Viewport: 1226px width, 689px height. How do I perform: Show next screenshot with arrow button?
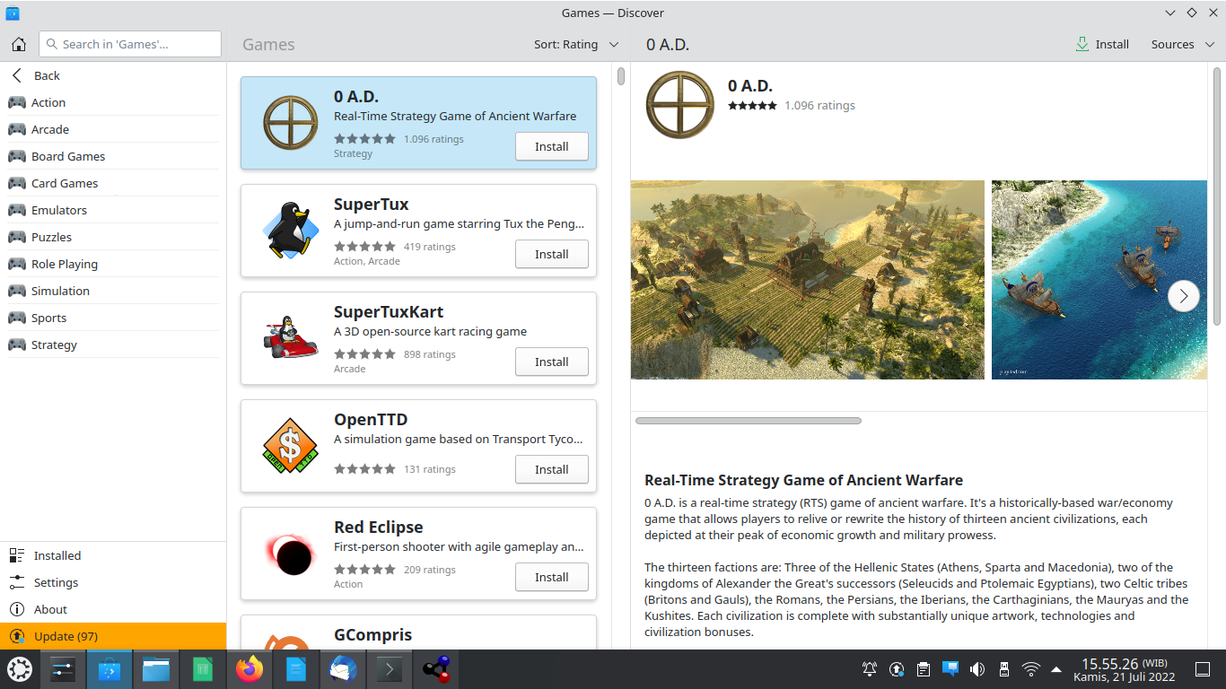click(x=1184, y=295)
